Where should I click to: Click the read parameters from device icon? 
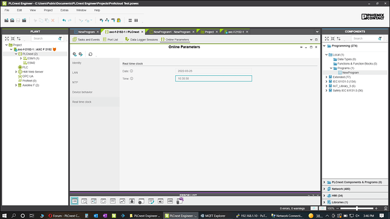75,54
